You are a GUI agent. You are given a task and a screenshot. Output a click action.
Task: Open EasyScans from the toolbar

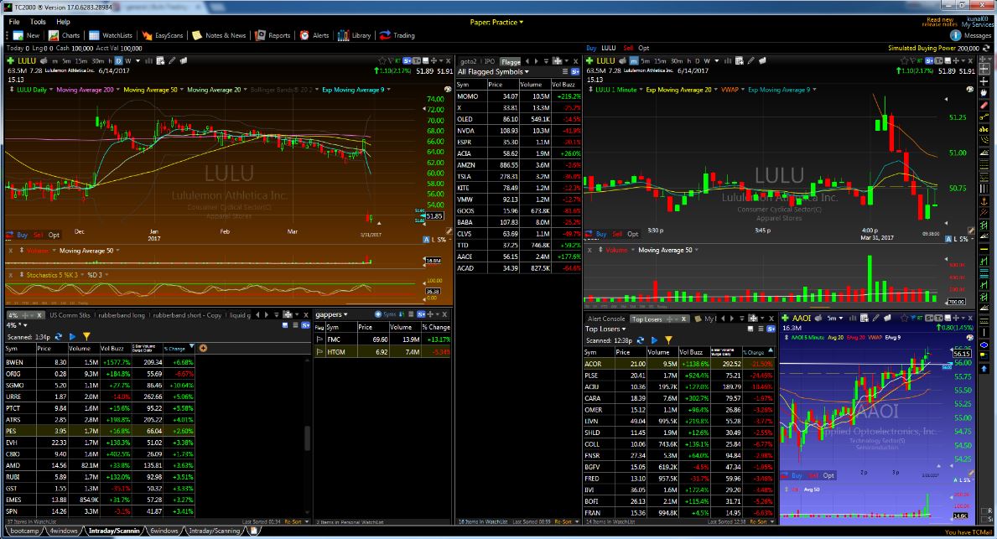click(163, 35)
